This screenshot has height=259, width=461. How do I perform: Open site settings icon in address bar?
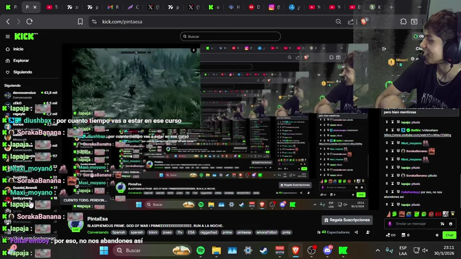pyautogui.click(x=94, y=22)
